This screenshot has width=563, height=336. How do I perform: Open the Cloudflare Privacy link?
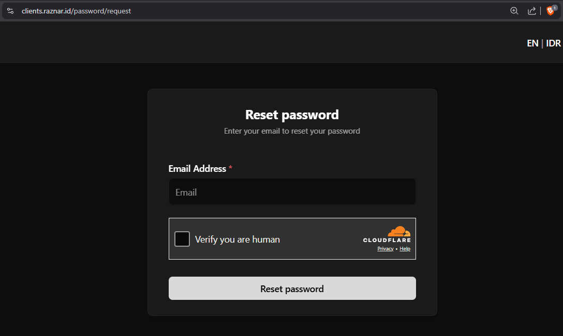386,249
